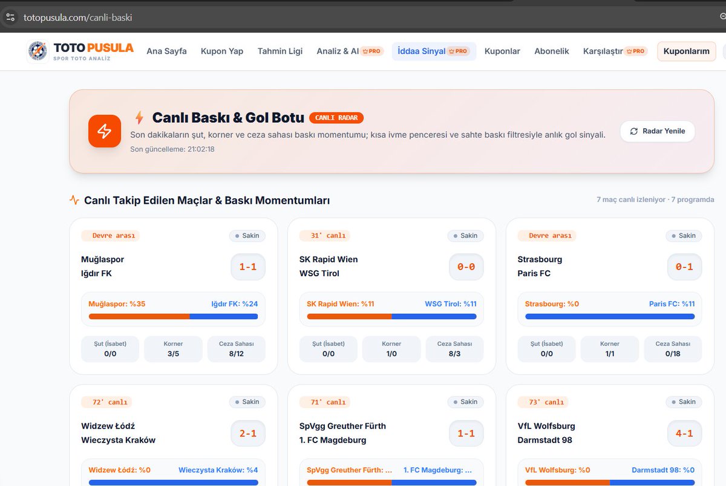This screenshot has width=726, height=486.
Task: Click Sakin status on SK Rapid Wien card
Action: pyautogui.click(x=466, y=236)
